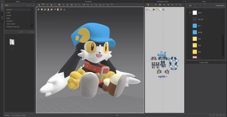Switch to the General vertical tab
The height and width of the screenshot is (117, 227).
pos(2,6)
